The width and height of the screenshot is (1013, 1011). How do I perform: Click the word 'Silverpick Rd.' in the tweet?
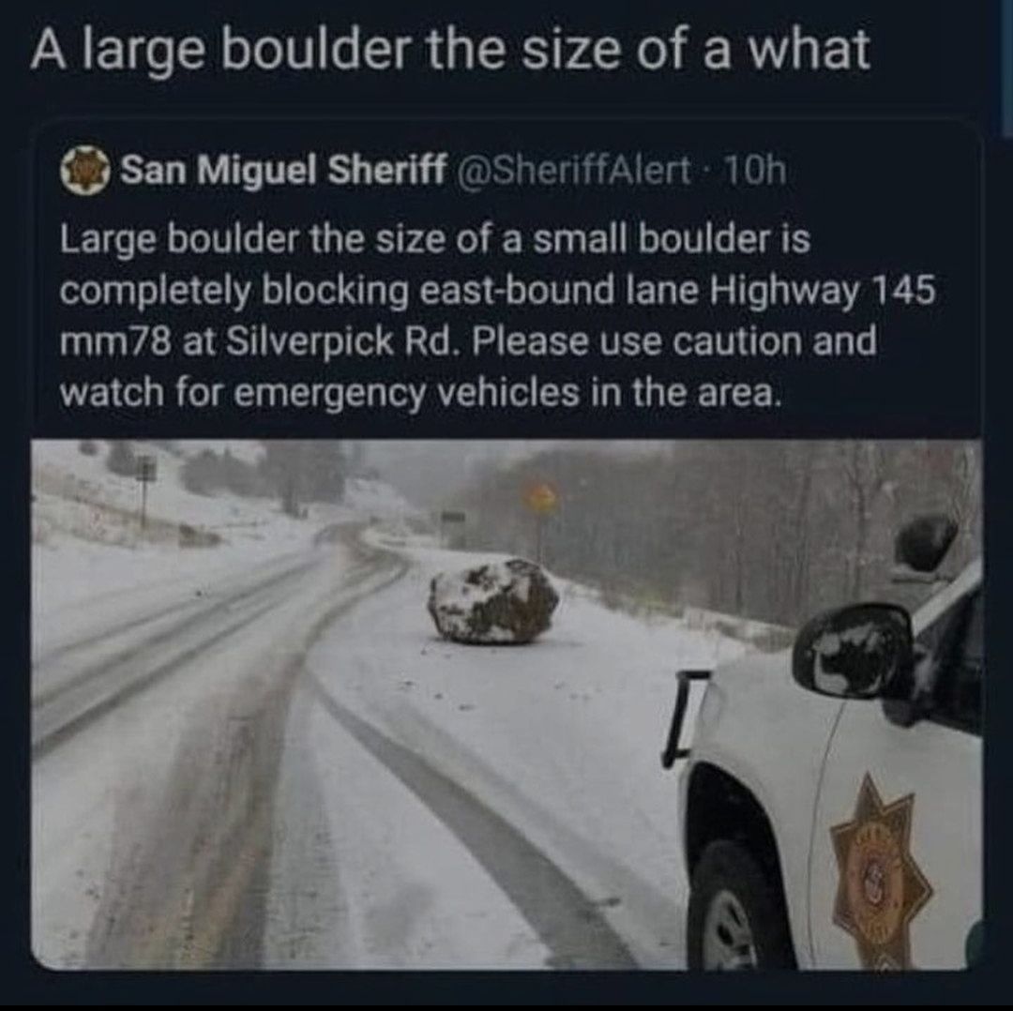344,341
